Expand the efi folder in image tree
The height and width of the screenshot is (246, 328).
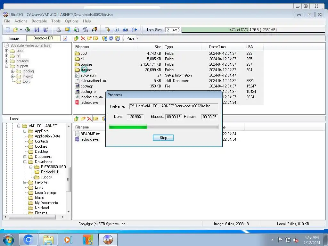[x=6, y=56]
